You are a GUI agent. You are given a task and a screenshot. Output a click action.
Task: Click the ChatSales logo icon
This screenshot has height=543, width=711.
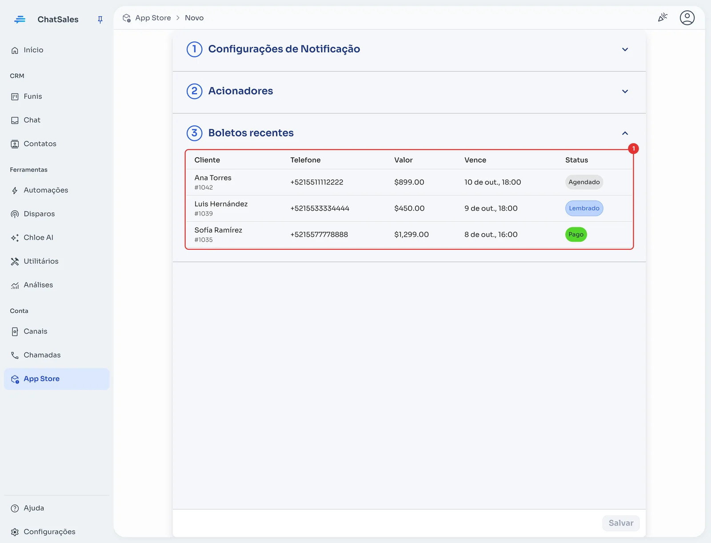pyautogui.click(x=20, y=20)
